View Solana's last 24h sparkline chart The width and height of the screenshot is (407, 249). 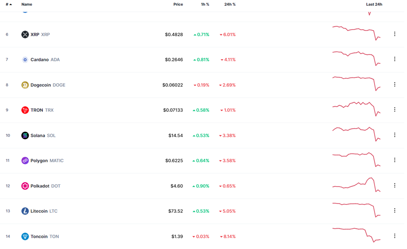[x=356, y=134]
